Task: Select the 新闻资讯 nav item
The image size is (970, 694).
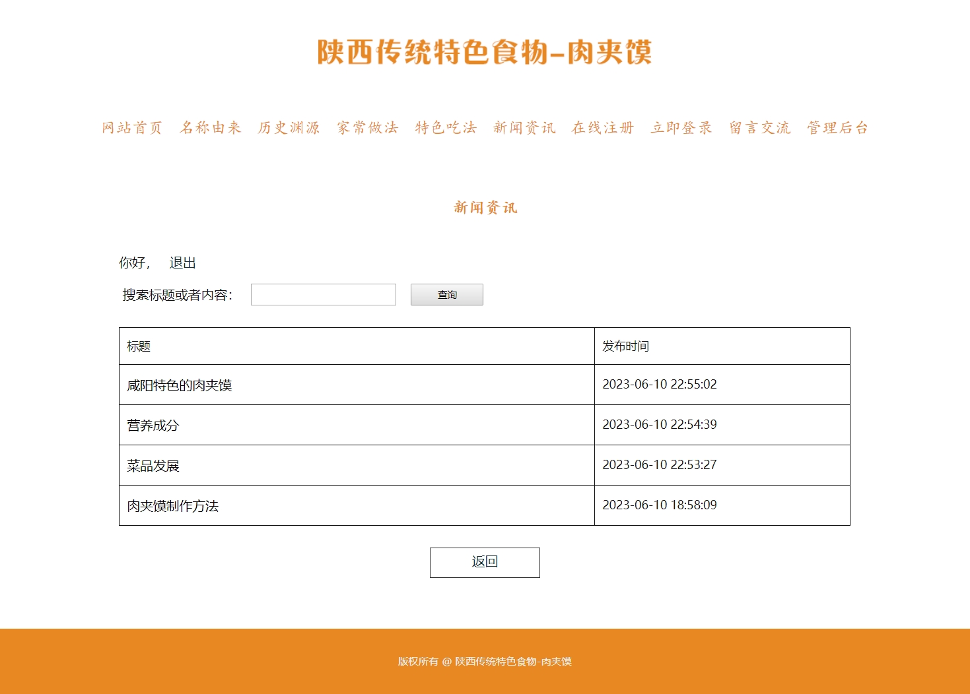Action: tap(525, 128)
